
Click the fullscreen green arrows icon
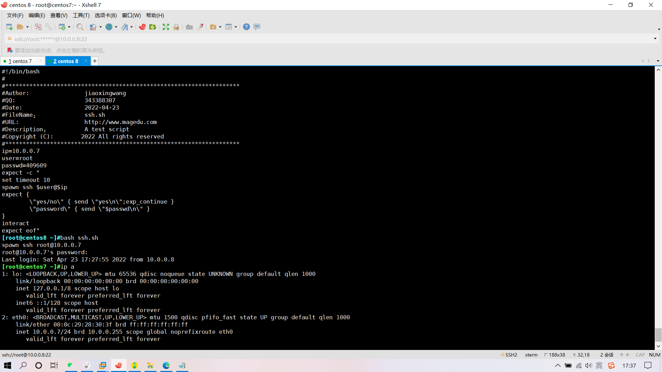[x=166, y=27]
